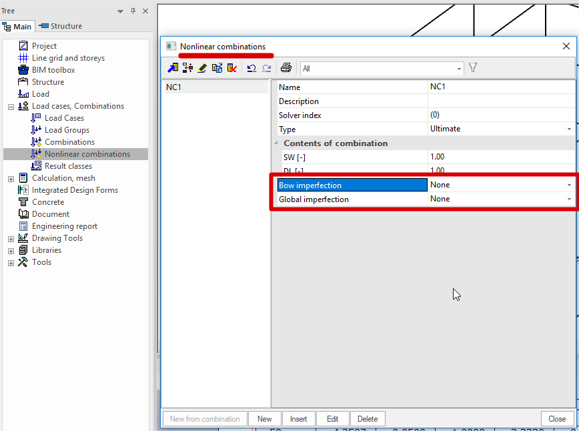Close the Tree panel

tap(145, 11)
